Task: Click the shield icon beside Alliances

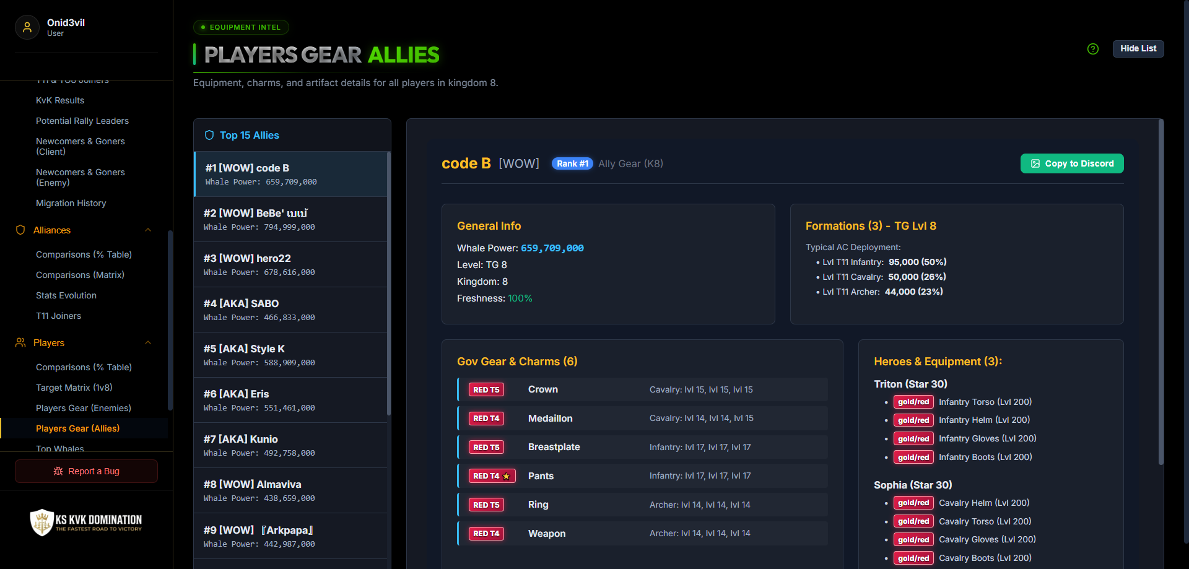Action: [20, 230]
